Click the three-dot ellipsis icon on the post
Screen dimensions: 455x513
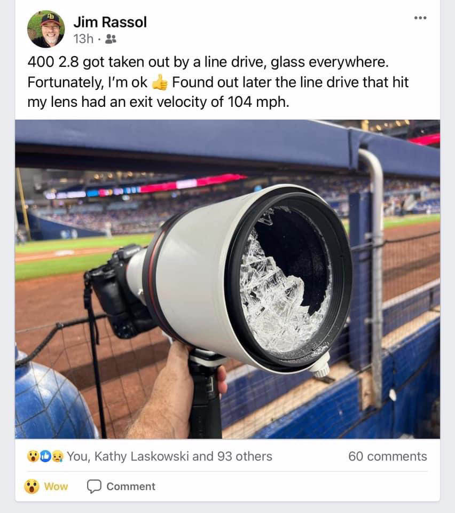click(421, 18)
